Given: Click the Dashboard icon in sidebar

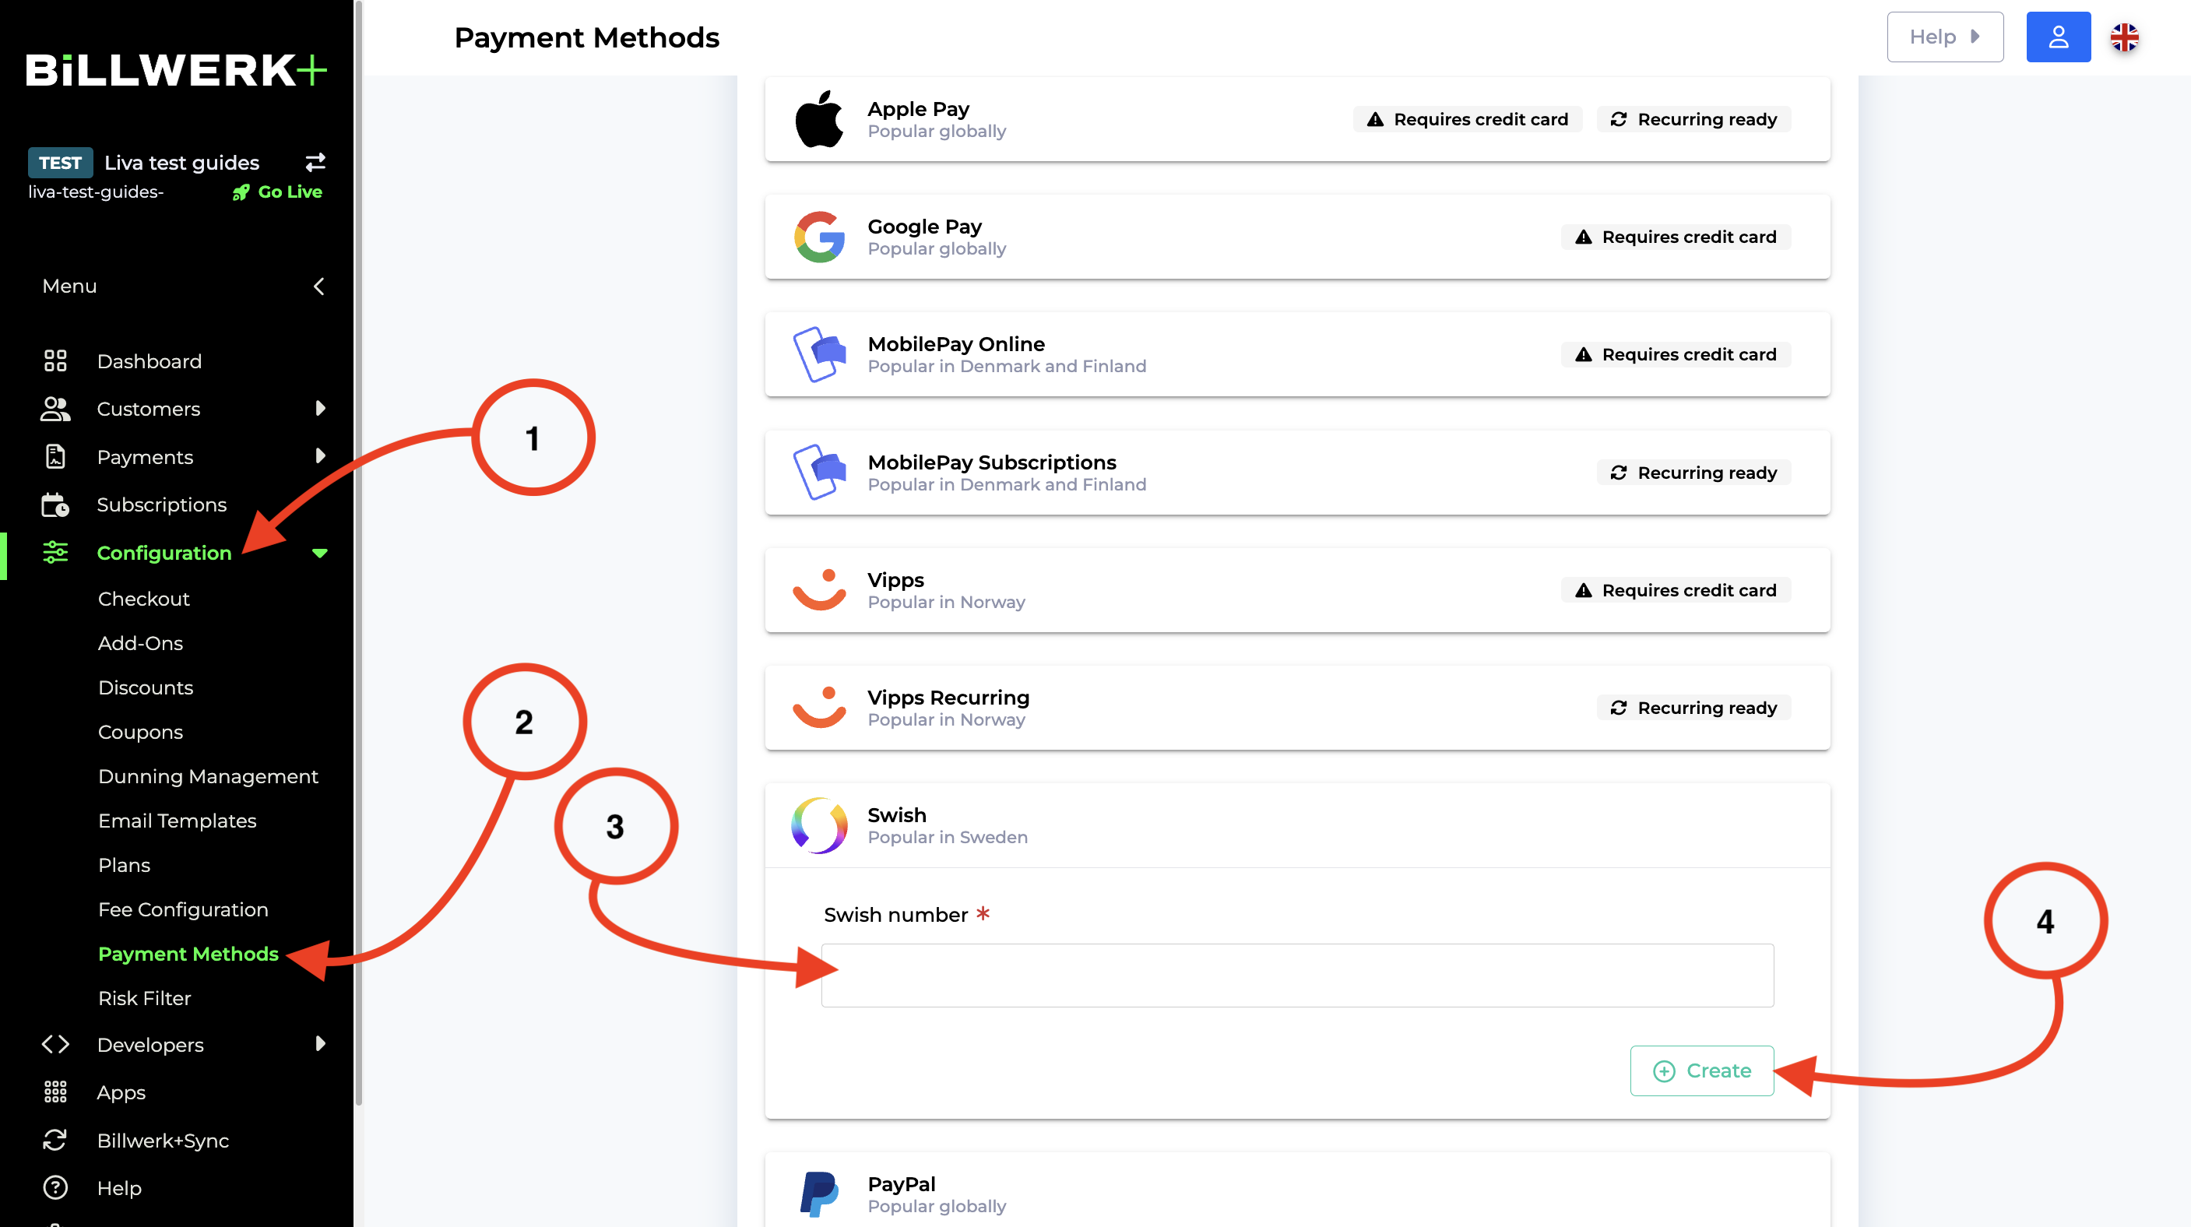Looking at the screenshot, I should pos(57,361).
